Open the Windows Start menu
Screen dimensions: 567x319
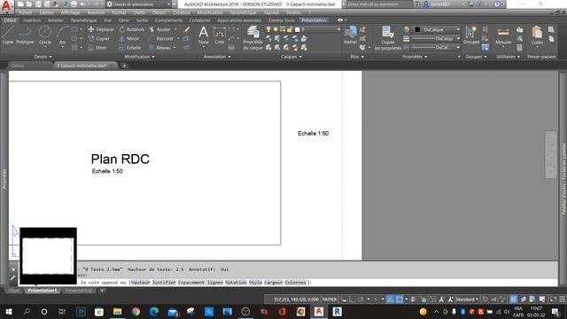[9, 311]
